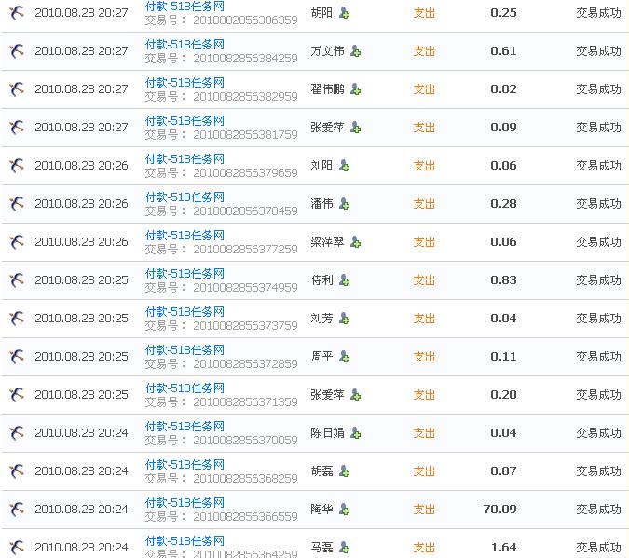The image size is (629, 558).
Task: Open the 付款-518任务网 link in 陈日娟's row
Action: pos(185,427)
